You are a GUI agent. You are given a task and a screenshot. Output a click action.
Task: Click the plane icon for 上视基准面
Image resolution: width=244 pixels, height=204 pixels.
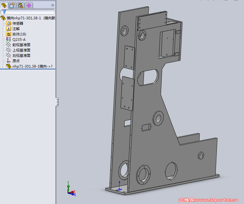[x=8, y=50]
